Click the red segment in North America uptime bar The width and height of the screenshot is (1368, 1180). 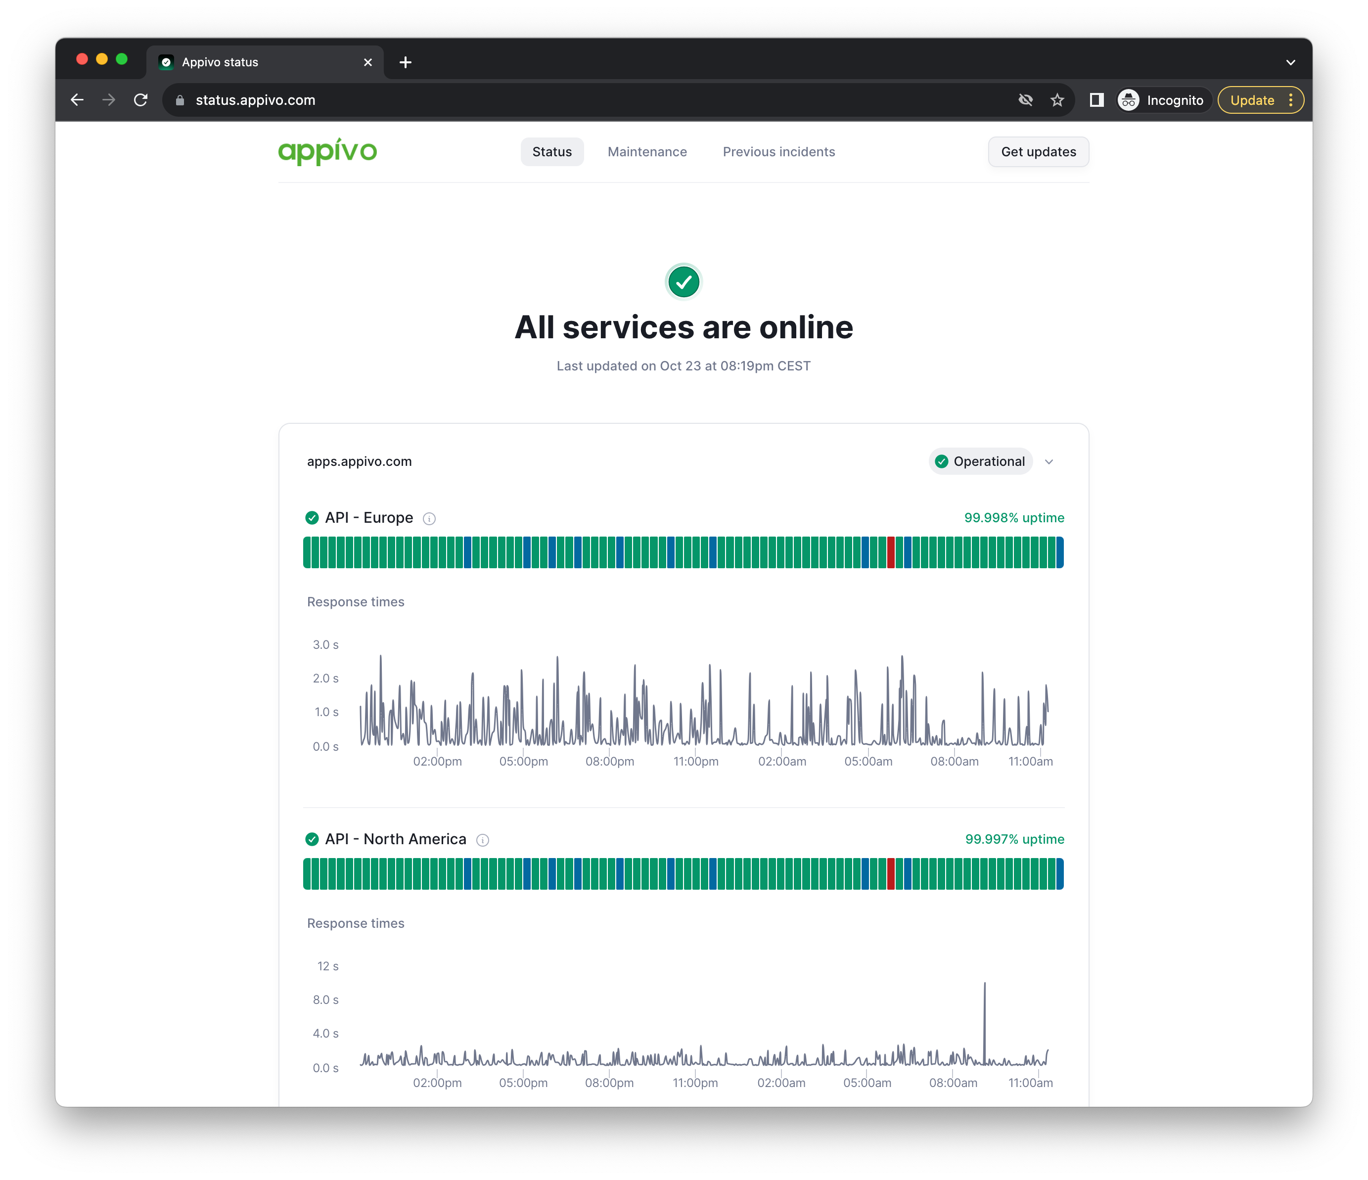(891, 874)
